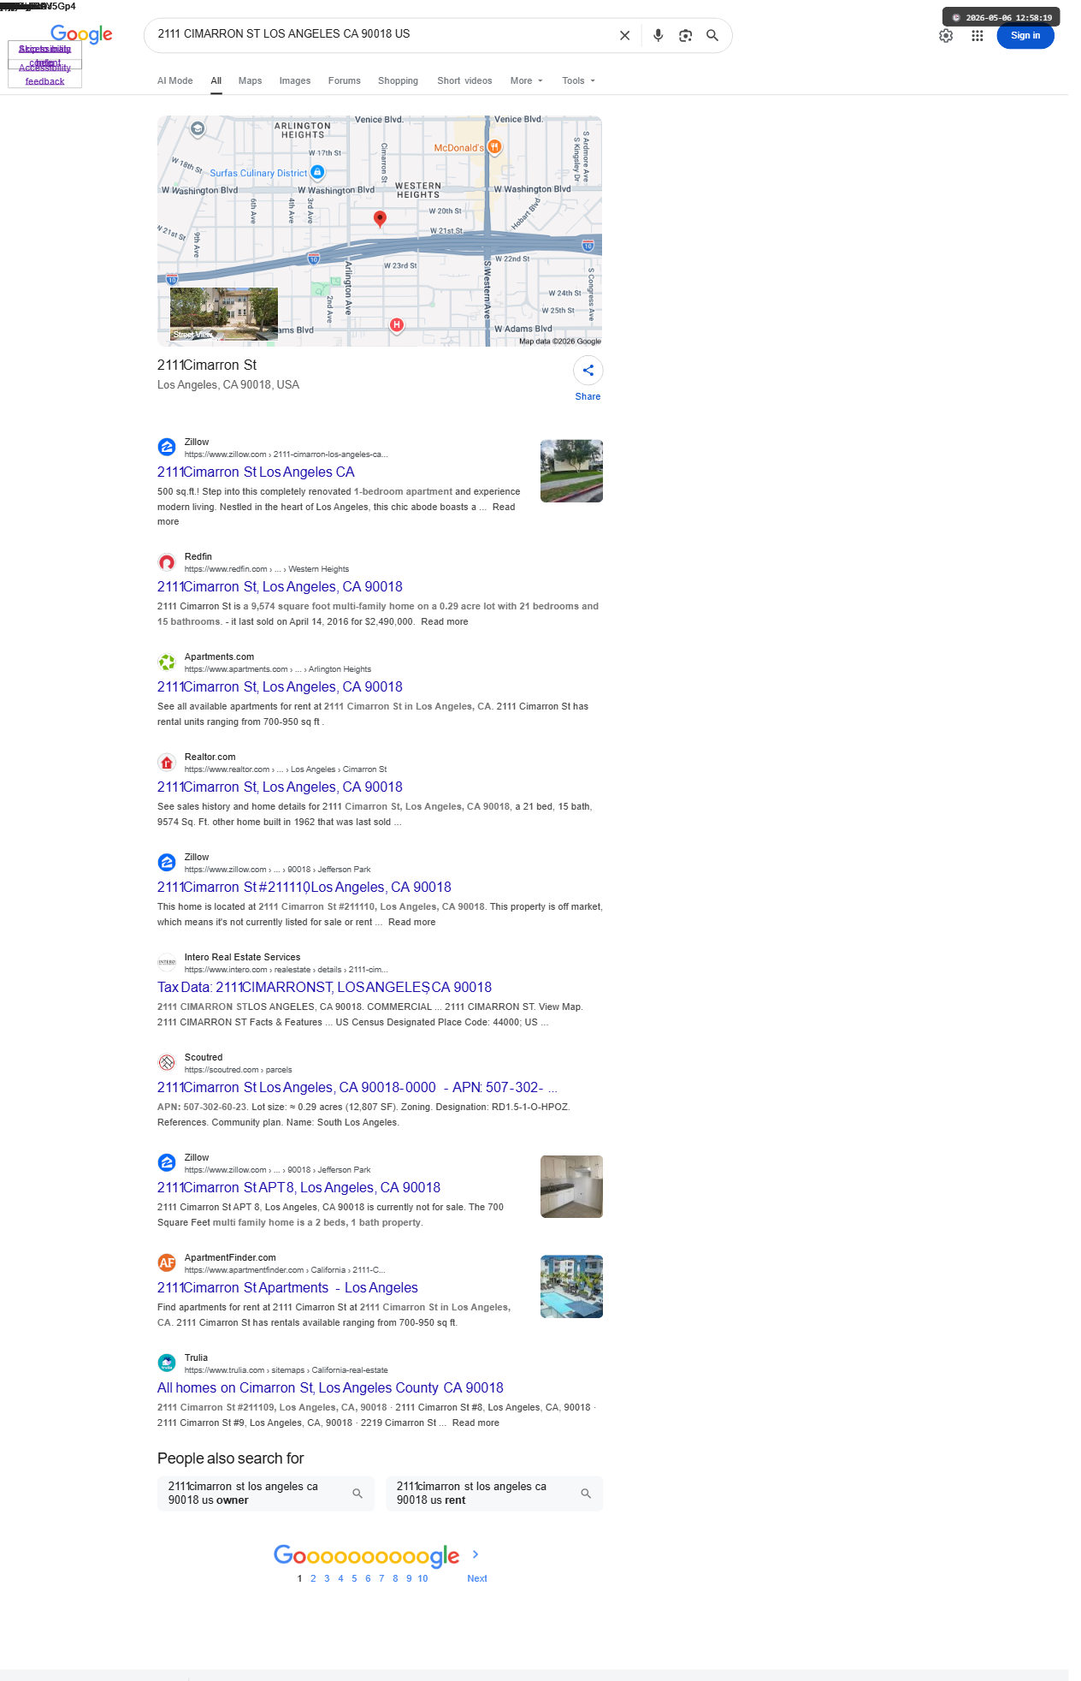This screenshot has height=1681, width=1081.
Task: Expand 'Read more' on first Zillow result
Action: 336,514
